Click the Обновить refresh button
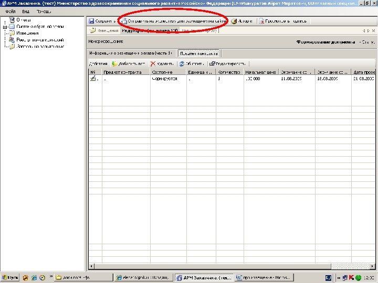378x283 pixels. pyautogui.click(x=192, y=64)
